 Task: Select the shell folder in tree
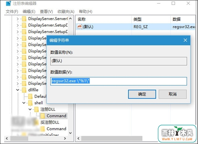pos(39,103)
